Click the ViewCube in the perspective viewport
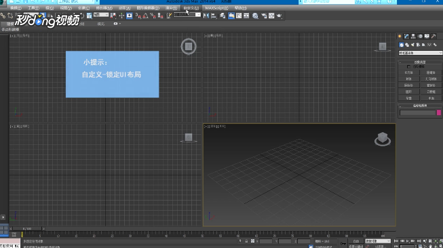The width and height of the screenshot is (443, 248). 383,139
